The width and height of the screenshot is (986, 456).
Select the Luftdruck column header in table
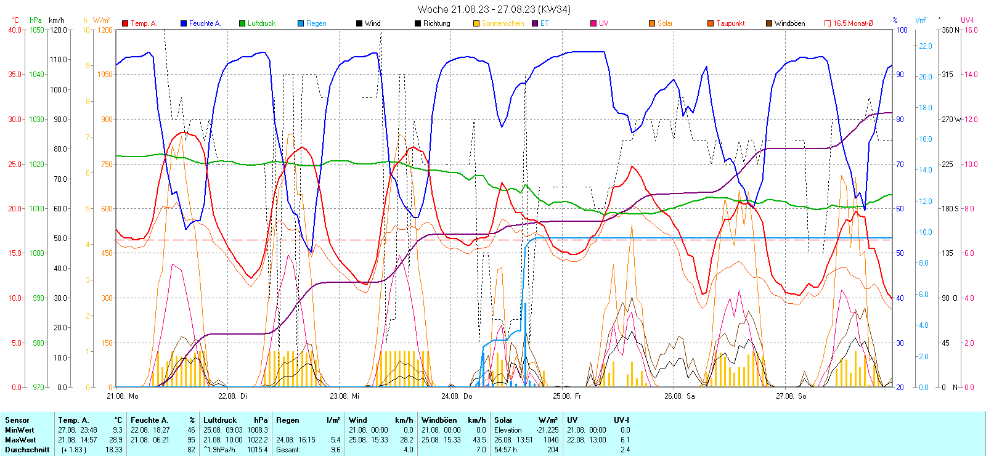point(220,420)
